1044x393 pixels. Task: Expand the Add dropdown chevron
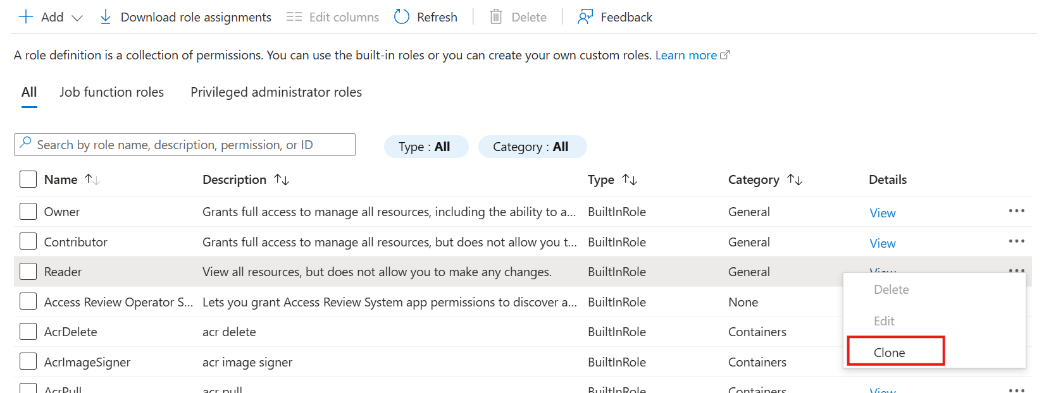pyautogui.click(x=77, y=18)
